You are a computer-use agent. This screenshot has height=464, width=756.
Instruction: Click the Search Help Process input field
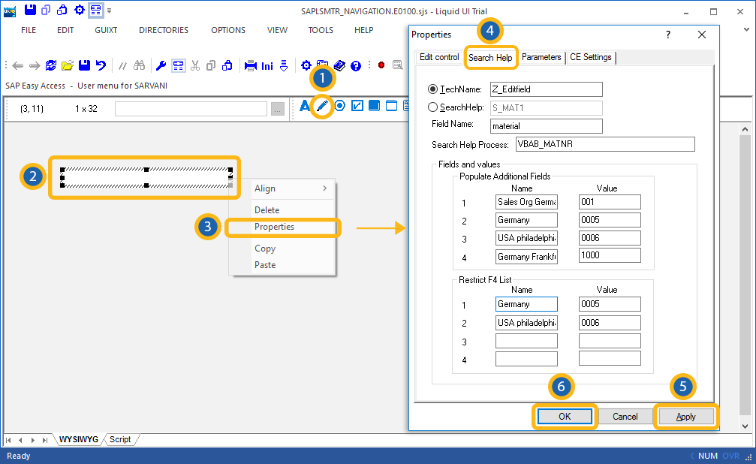click(x=604, y=144)
